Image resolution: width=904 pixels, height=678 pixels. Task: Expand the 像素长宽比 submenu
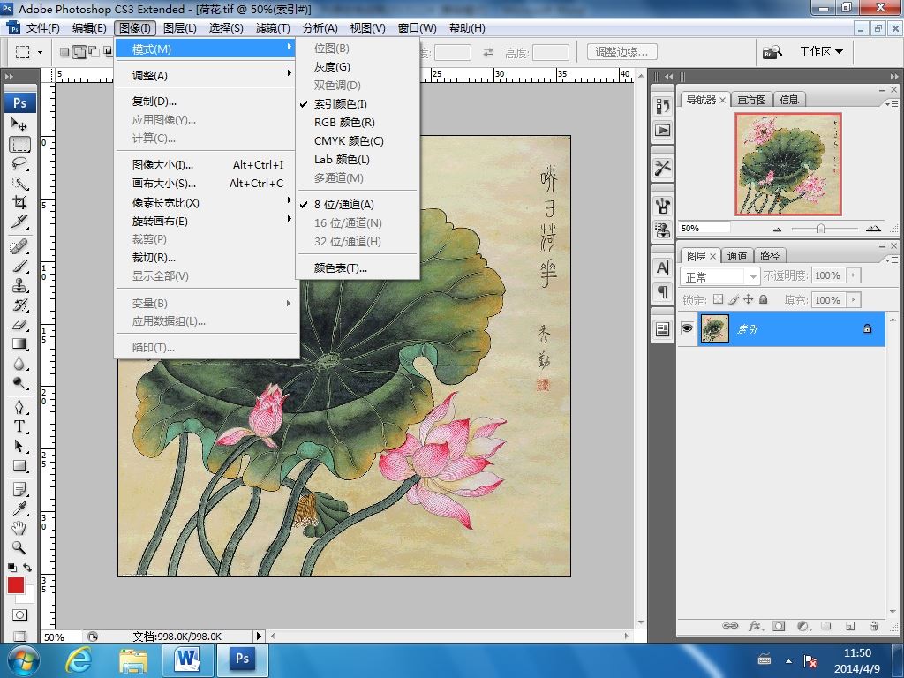tap(207, 203)
